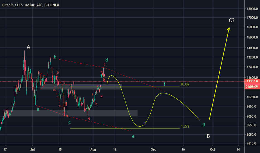Select the 10250.0 price axis label
This screenshot has width=260, height=153.
(x=252, y=97)
